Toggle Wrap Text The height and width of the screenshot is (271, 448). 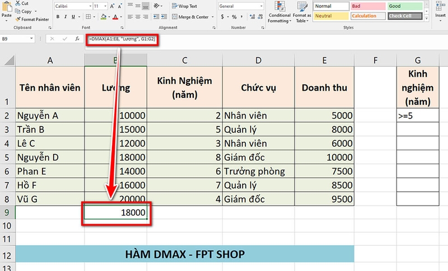click(x=184, y=6)
